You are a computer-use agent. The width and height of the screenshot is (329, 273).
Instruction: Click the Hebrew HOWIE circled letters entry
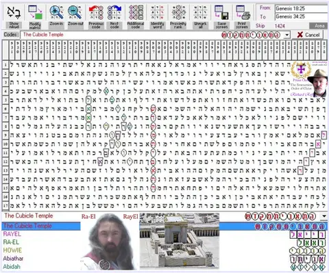pyautogui.click(x=308, y=250)
